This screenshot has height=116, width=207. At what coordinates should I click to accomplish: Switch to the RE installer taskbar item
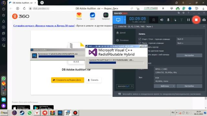[60, 113]
